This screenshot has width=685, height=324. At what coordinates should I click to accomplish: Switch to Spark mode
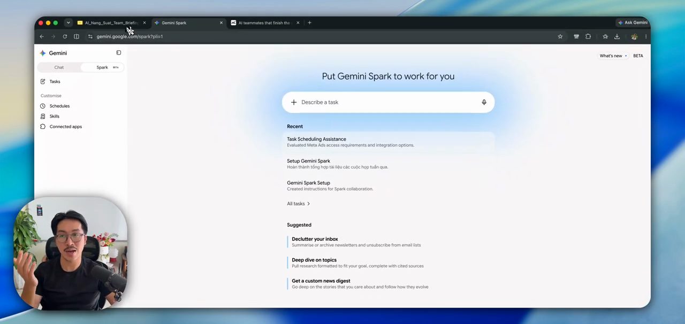point(102,67)
